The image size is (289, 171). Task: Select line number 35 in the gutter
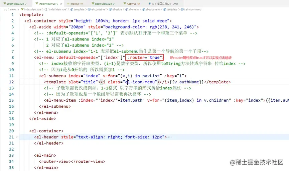[x=11, y=168]
